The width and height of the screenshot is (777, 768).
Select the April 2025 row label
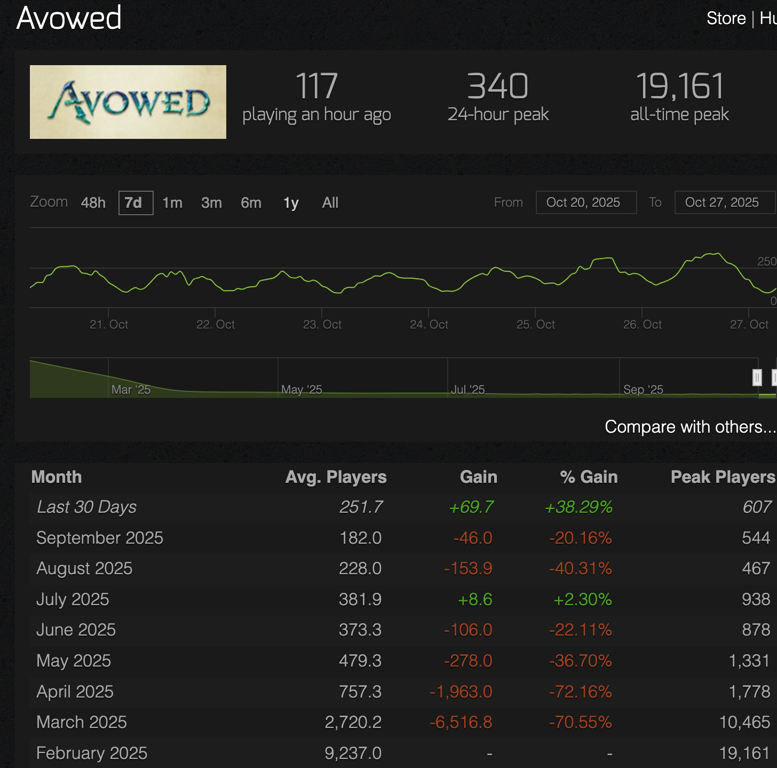[75, 692]
